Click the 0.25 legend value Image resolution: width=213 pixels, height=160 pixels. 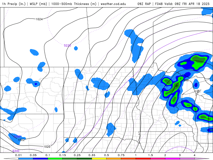[77, 155]
